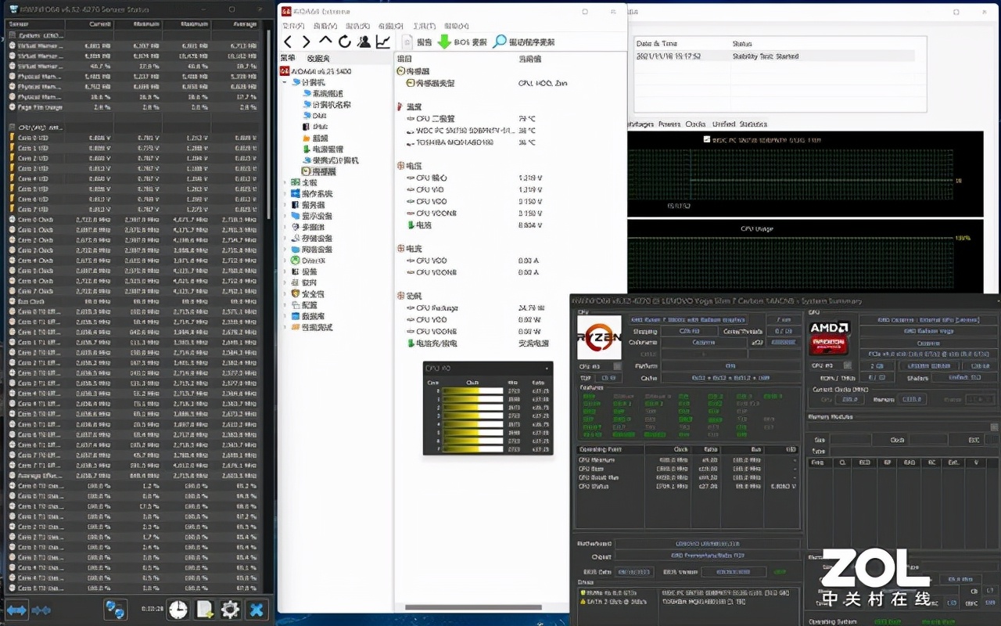Expand the Motherboard node in AIDA64 tree
The width and height of the screenshot is (1001, 626).
[x=285, y=182]
